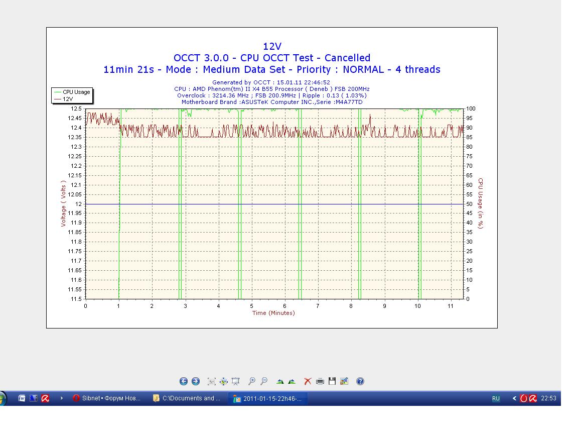Click the Overclock 3214.36 MHz line
This screenshot has width=578, height=434.
click(272, 95)
